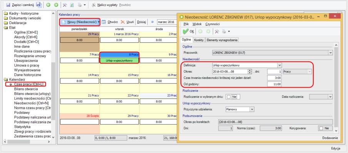The image size is (348, 153).
Task: Click scroll down arrow in absence dialog
Action: click(x=336, y=131)
